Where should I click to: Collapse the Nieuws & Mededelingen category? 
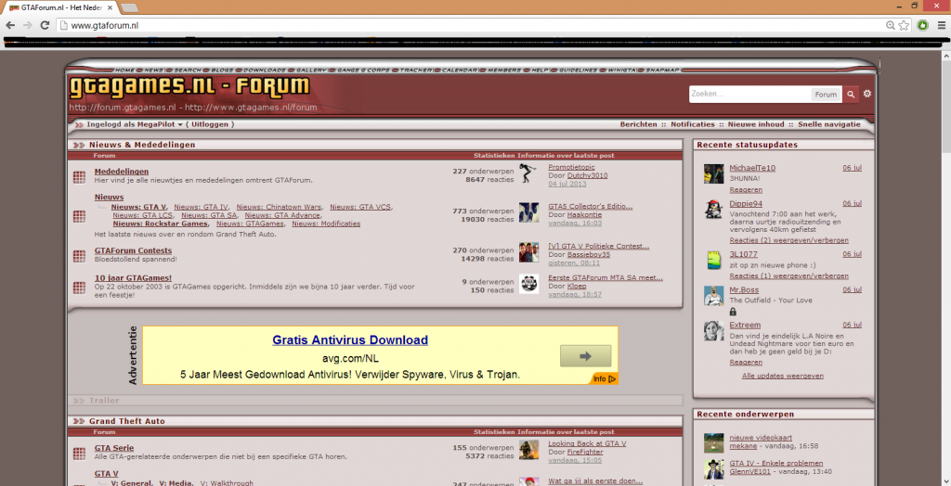pyautogui.click(x=79, y=145)
